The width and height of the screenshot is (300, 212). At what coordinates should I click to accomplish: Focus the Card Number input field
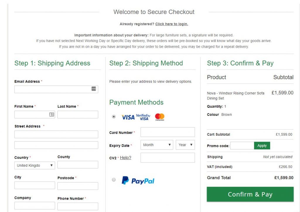[168, 132]
